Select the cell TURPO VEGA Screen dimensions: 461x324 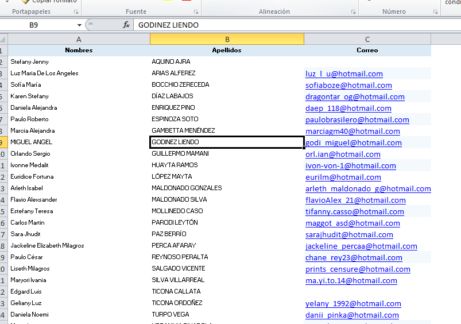click(227, 314)
